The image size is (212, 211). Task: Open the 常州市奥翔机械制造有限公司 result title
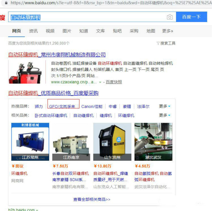(x=57, y=54)
